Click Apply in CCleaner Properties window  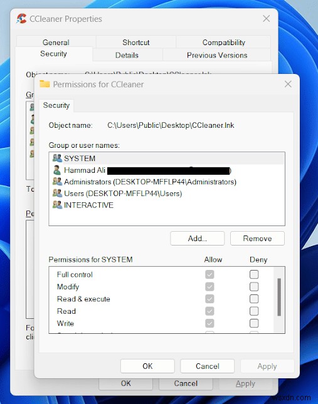point(245,383)
